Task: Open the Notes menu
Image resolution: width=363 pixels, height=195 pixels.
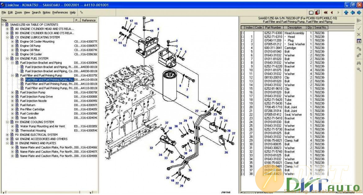Action: coord(47,12)
